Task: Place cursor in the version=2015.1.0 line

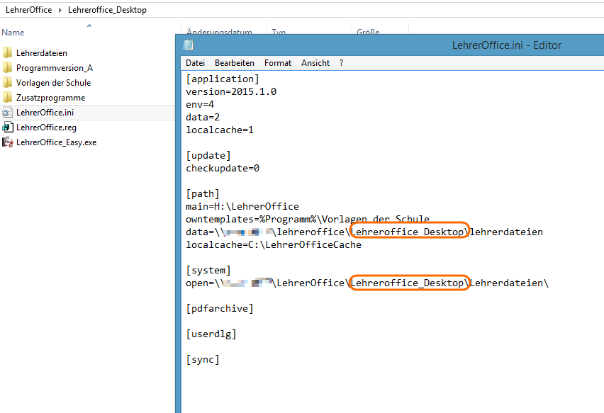Action: 231,92
